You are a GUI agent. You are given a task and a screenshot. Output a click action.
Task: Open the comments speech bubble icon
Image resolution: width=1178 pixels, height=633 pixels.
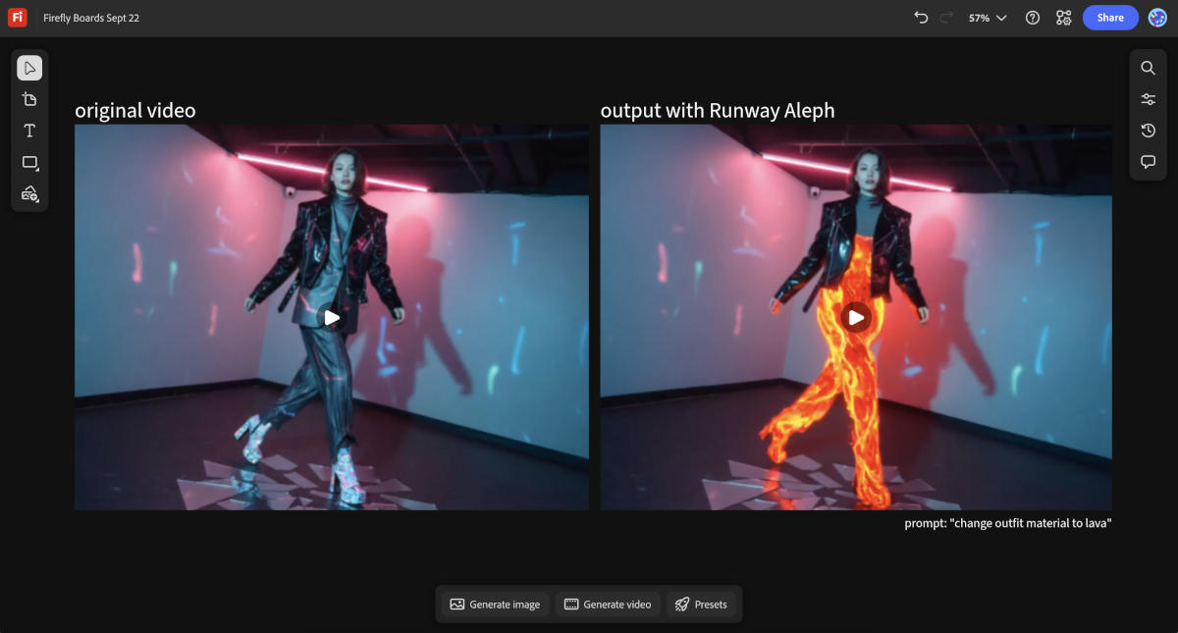pyautogui.click(x=1148, y=162)
